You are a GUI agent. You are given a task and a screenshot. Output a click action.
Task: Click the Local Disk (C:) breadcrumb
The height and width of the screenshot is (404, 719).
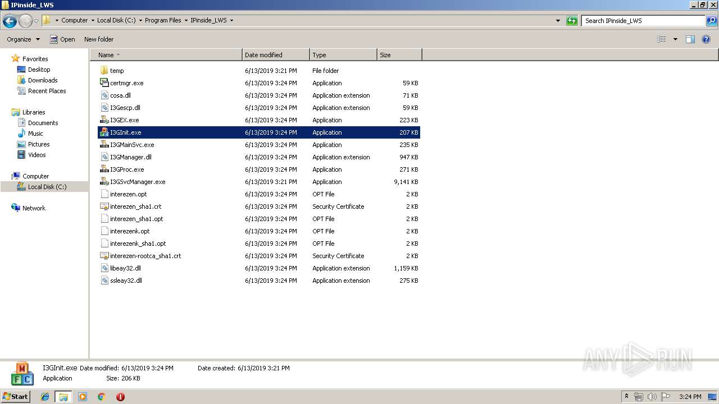pyautogui.click(x=116, y=20)
